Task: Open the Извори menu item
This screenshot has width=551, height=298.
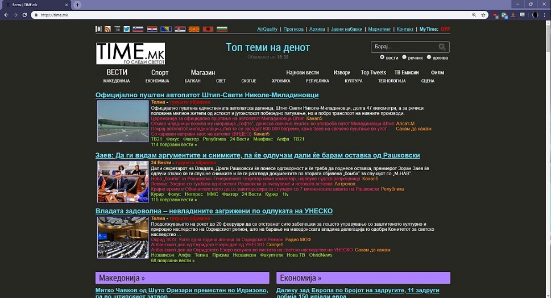Action: 342,72
